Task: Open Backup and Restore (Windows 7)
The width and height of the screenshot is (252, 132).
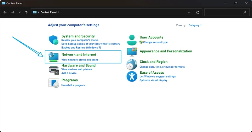Action: pos(81,48)
